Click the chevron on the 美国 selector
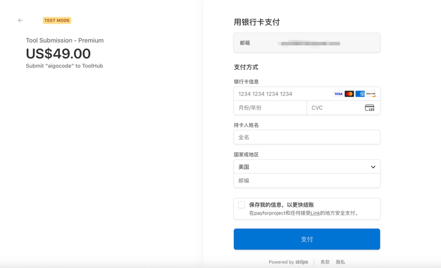 [372, 167]
